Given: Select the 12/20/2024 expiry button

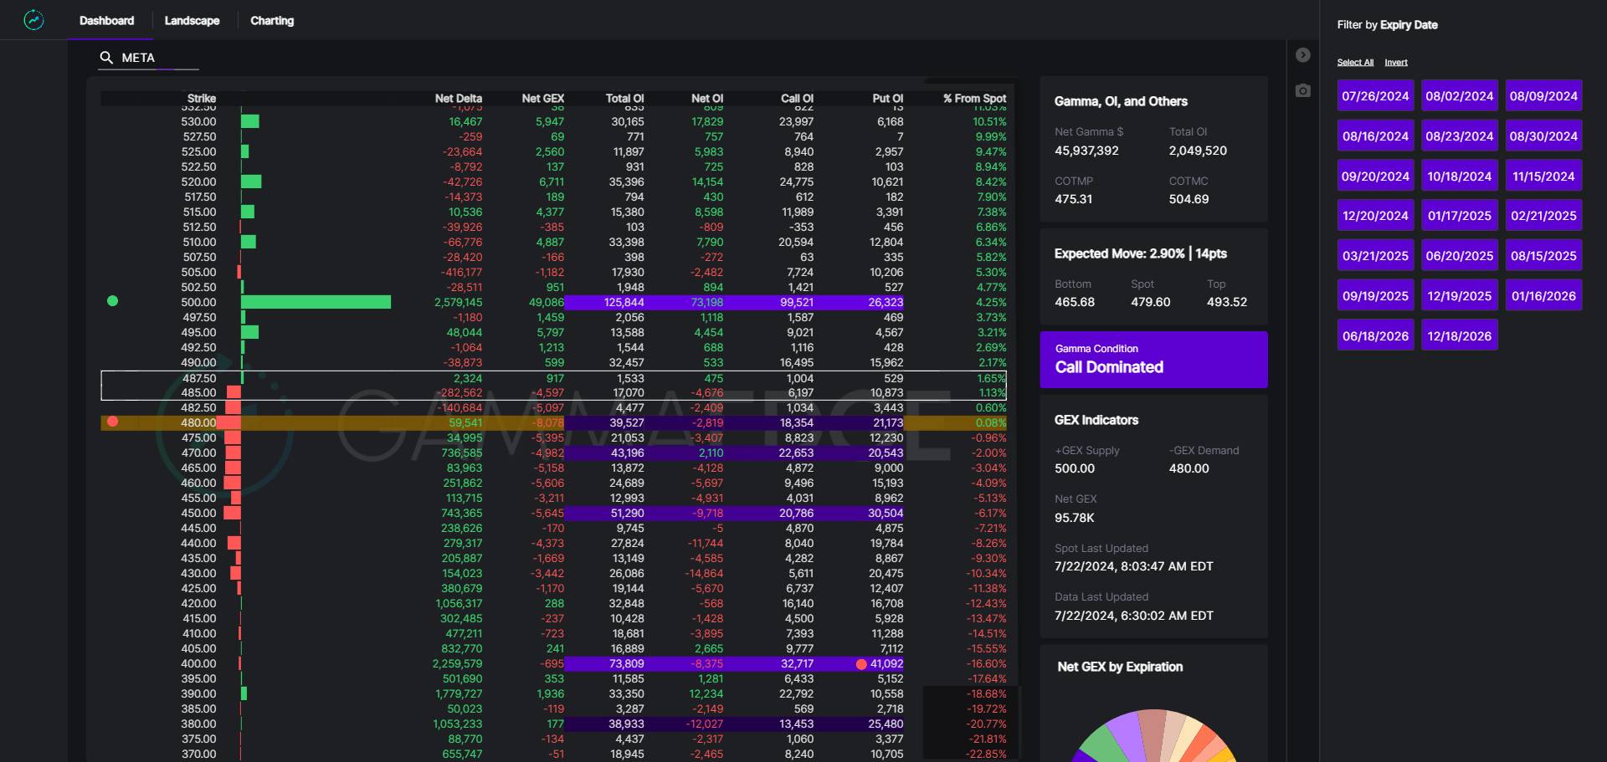Looking at the screenshot, I should (x=1375, y=216).
